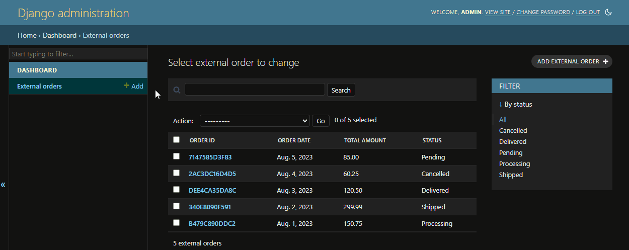Sort table by Order Date column header
This screenshot has width=629, height=250.
coord(294,140)
